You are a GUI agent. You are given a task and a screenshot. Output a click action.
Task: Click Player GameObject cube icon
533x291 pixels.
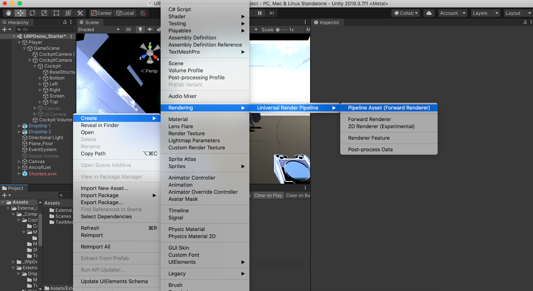(25, 42)
